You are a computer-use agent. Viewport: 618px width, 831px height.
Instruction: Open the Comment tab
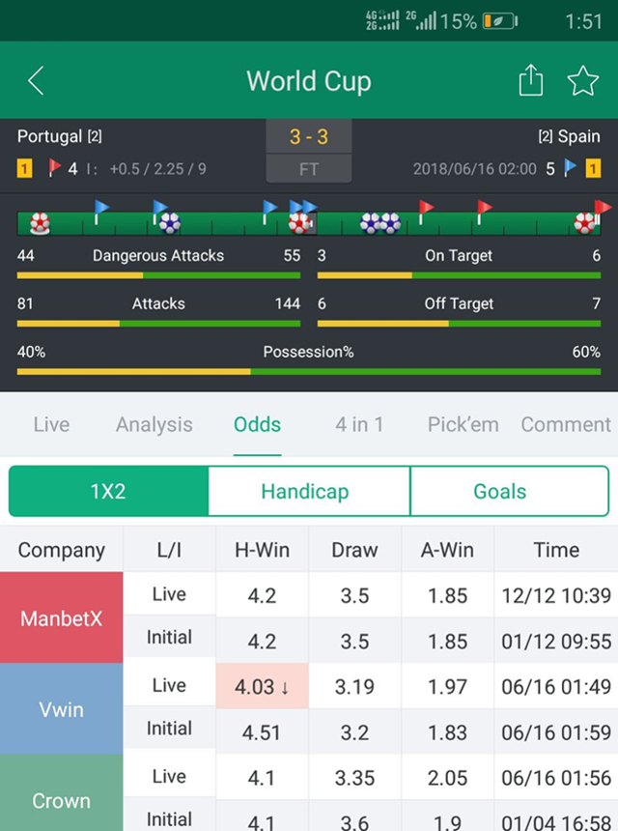tap(566, 424)
